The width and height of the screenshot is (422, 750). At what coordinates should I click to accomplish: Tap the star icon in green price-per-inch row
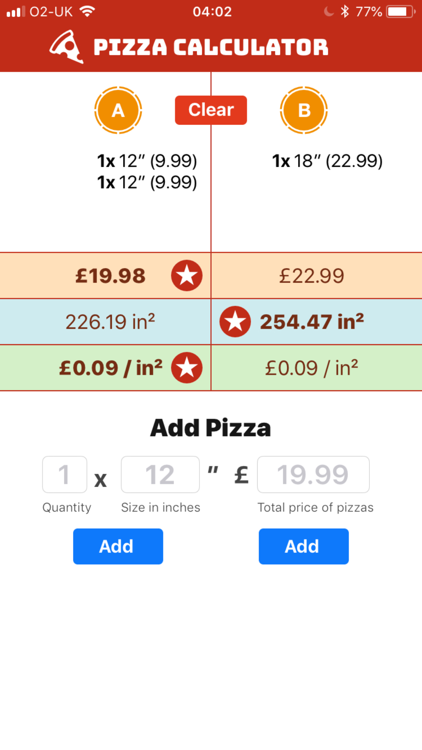(x=187, y=368)
